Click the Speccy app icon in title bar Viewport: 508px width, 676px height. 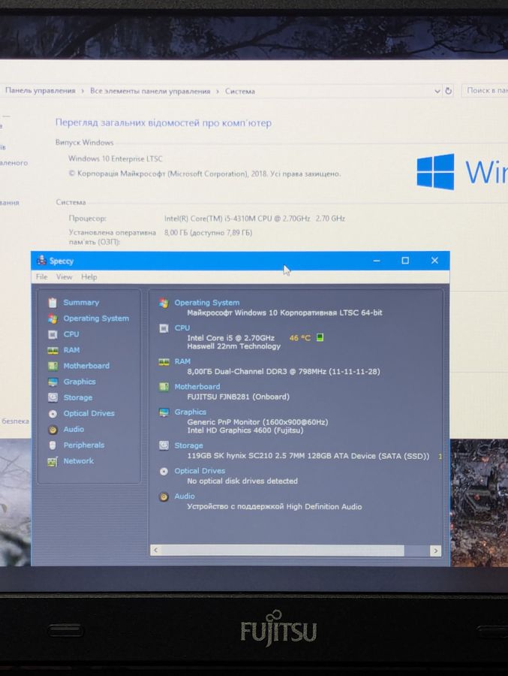point(41,260)
